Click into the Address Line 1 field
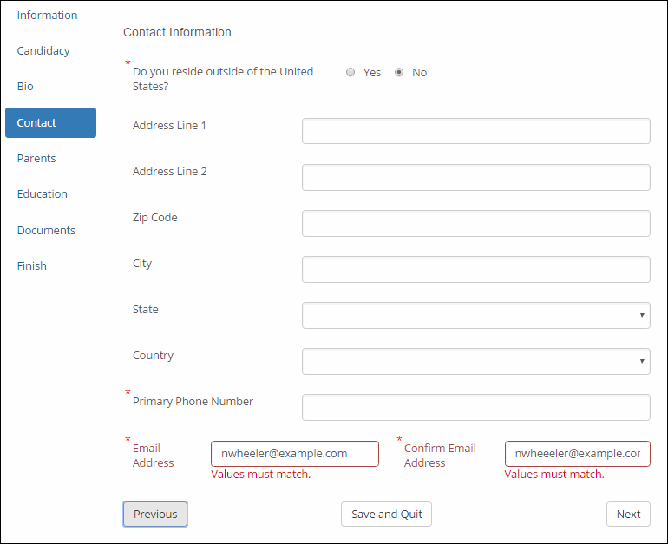Screen dimensions: 668x544 point(475,131)
